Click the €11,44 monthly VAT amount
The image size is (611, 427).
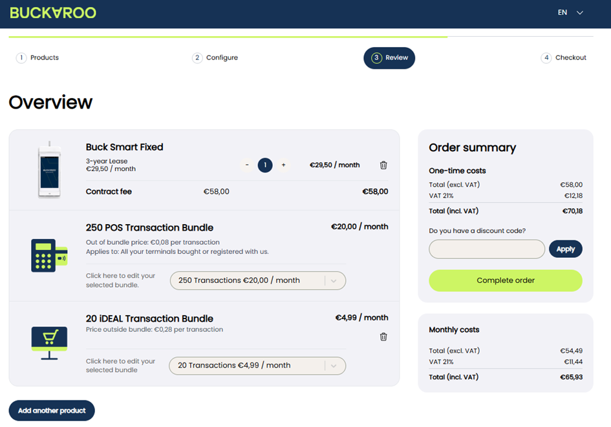click(x=573, y=362)
